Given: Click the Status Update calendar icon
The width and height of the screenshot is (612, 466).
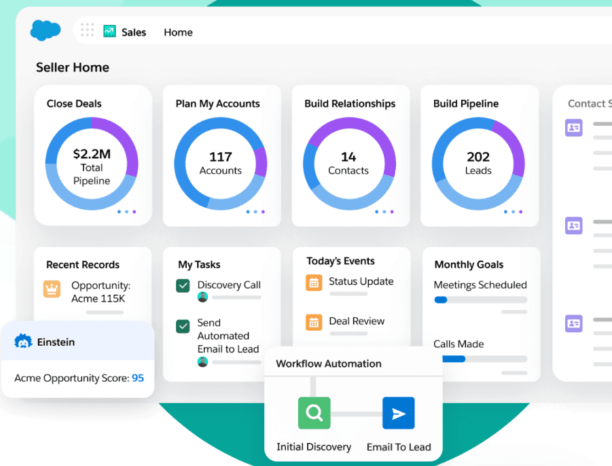Looking at the screenshot, I should [x=314, y=283].
